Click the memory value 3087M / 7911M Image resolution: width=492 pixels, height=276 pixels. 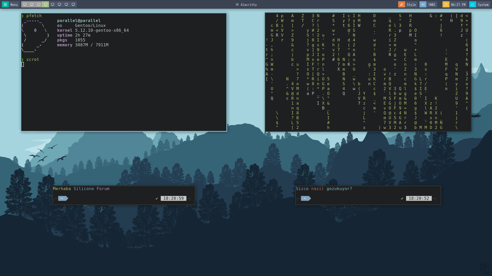coord(92,45)
